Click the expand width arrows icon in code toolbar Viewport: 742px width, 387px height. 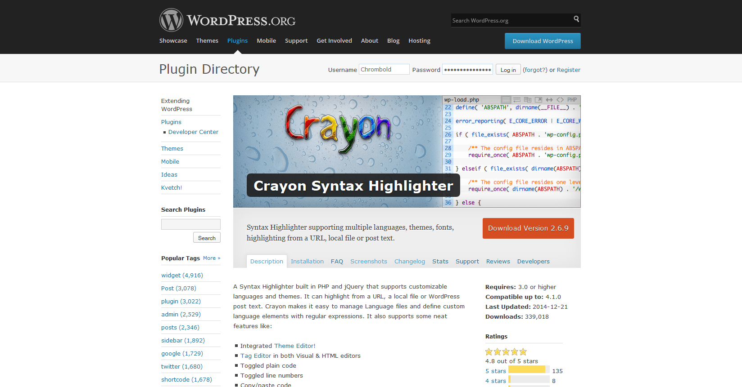coord(549,100)
